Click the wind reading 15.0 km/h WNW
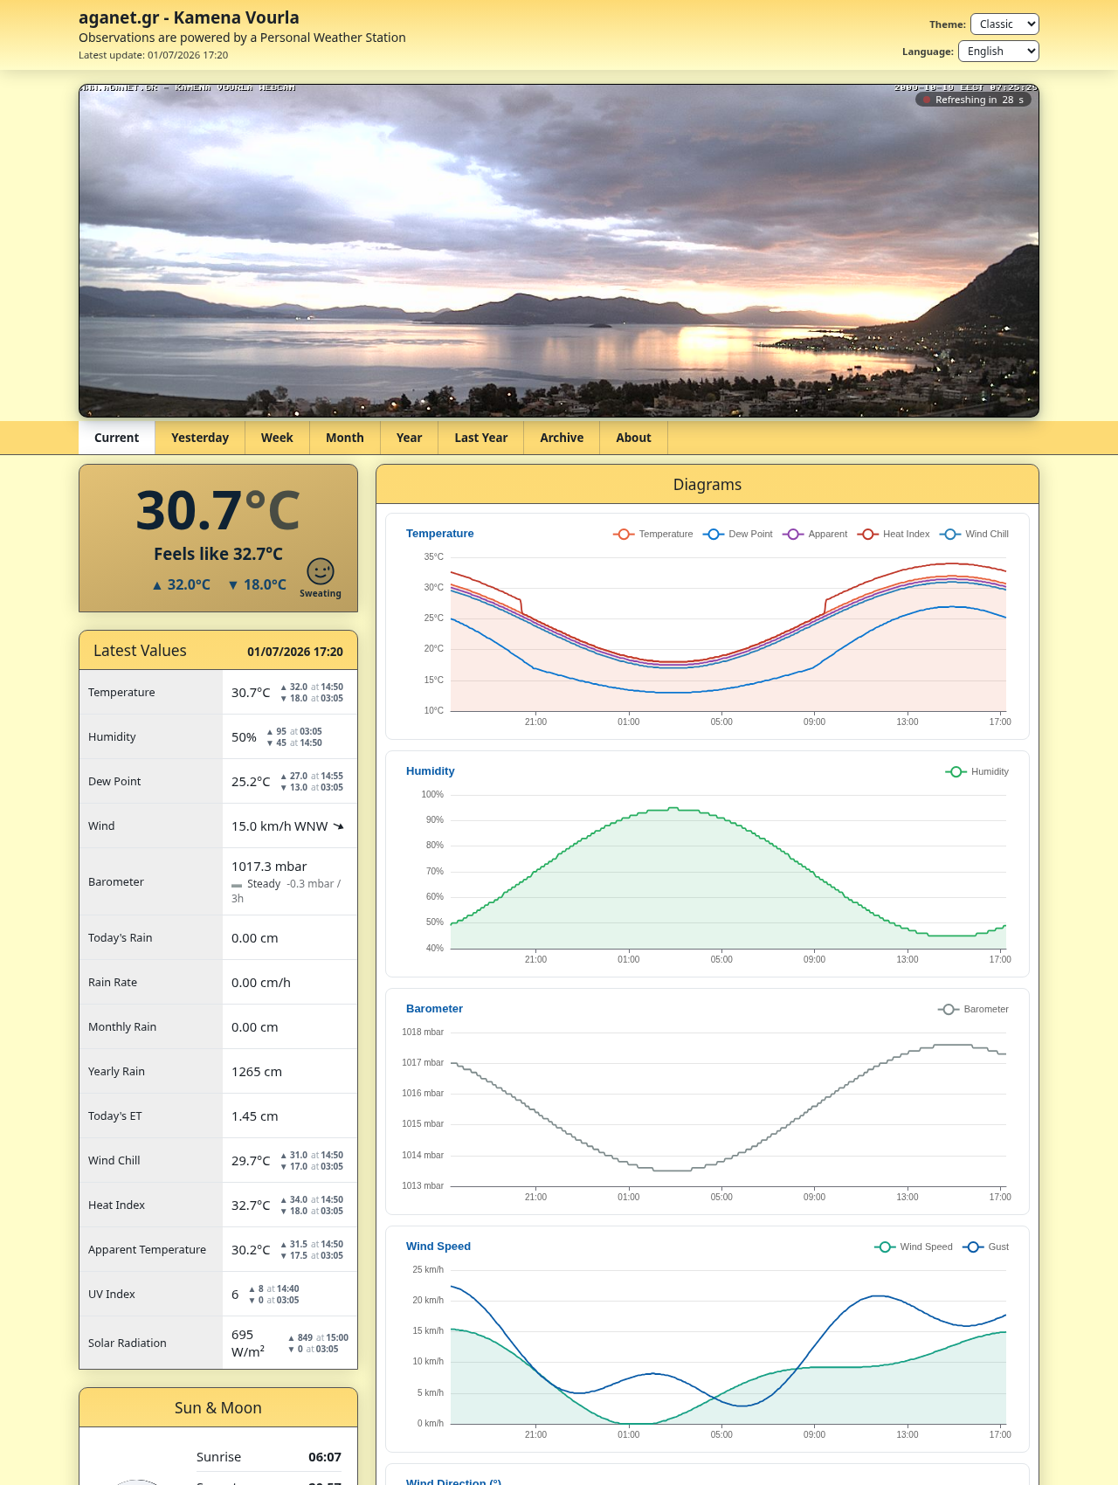Screen dimensions: 1118x1485 click(x=279, y=826)
